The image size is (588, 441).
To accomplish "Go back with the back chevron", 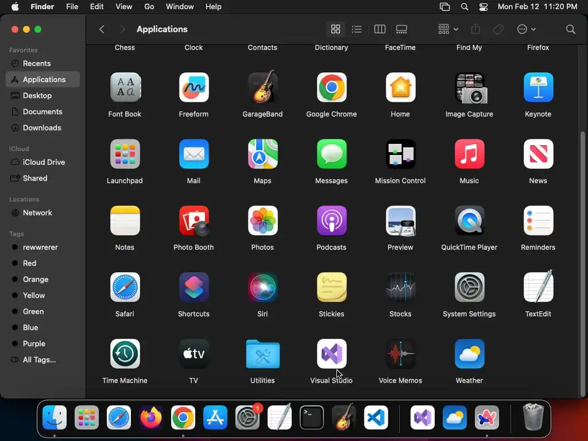I will (x=102, y=29).
